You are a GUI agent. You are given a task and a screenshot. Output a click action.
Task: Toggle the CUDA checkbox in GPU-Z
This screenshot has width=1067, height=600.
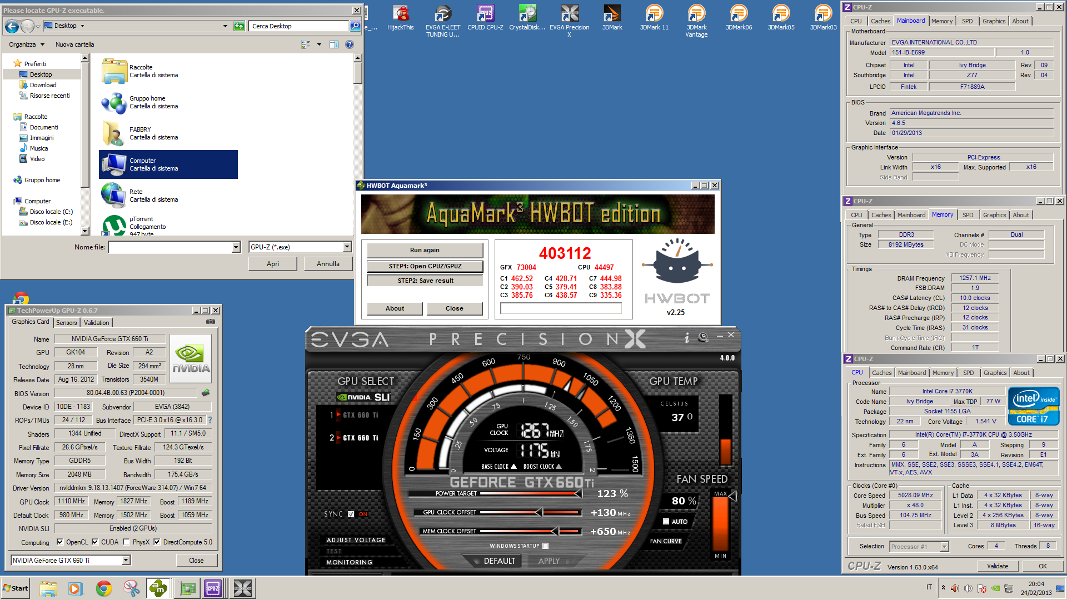tap(95, 542)
